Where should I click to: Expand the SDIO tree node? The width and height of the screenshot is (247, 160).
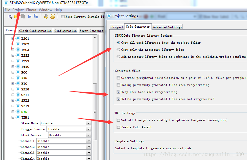13,89
